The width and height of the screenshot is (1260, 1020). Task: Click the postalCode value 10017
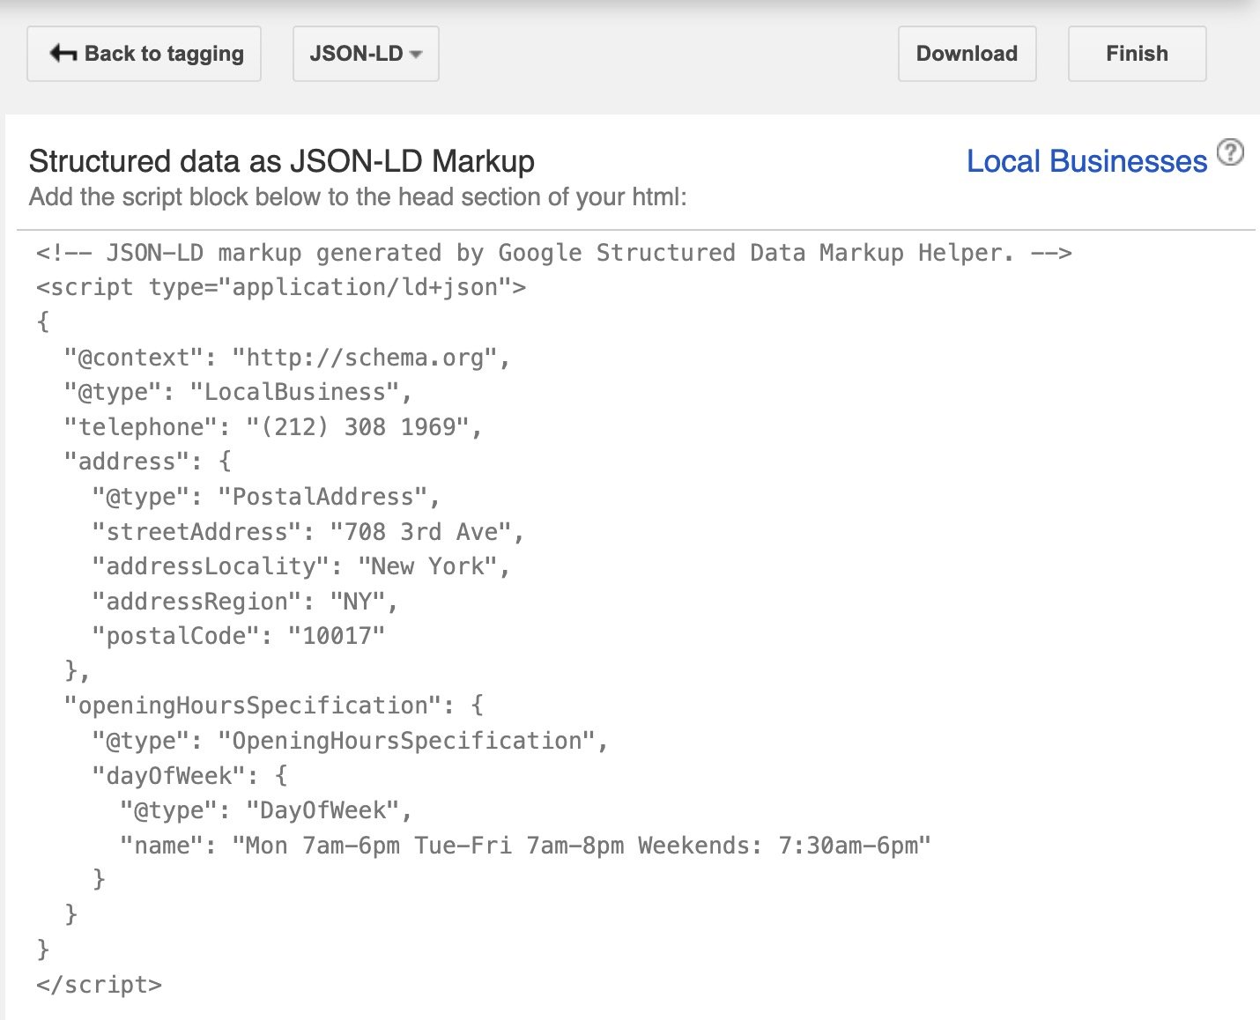click(x=339, y=635)
